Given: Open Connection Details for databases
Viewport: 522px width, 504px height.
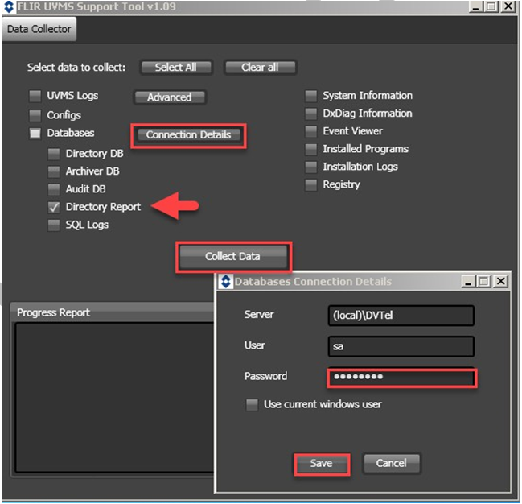Looking at the screenshot, I should tap(188, 135).
